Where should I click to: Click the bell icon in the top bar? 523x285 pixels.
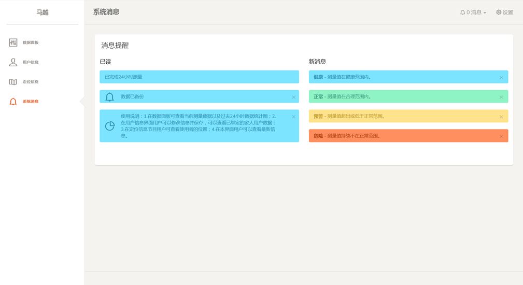(462, 12)
